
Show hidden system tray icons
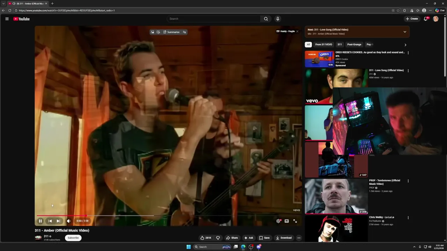coord(414,247)
